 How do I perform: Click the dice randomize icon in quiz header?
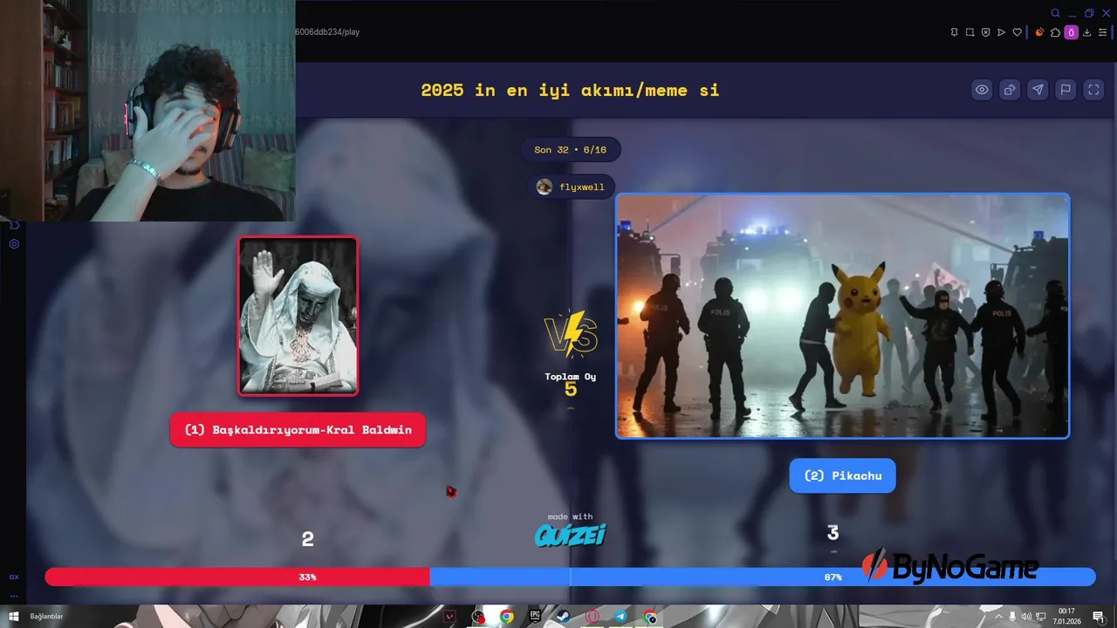[1010, 89]
